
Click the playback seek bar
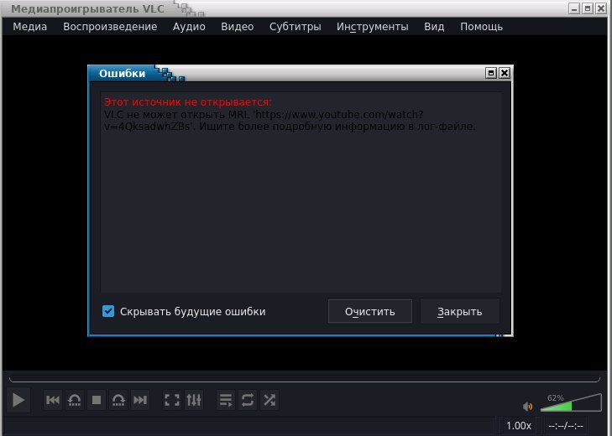[x=305, y=380]
